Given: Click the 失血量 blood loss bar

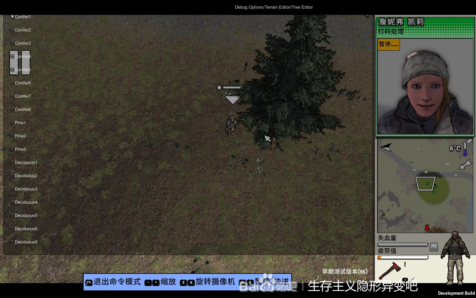Looking at the screenshot, I should [x=403, y=245].
